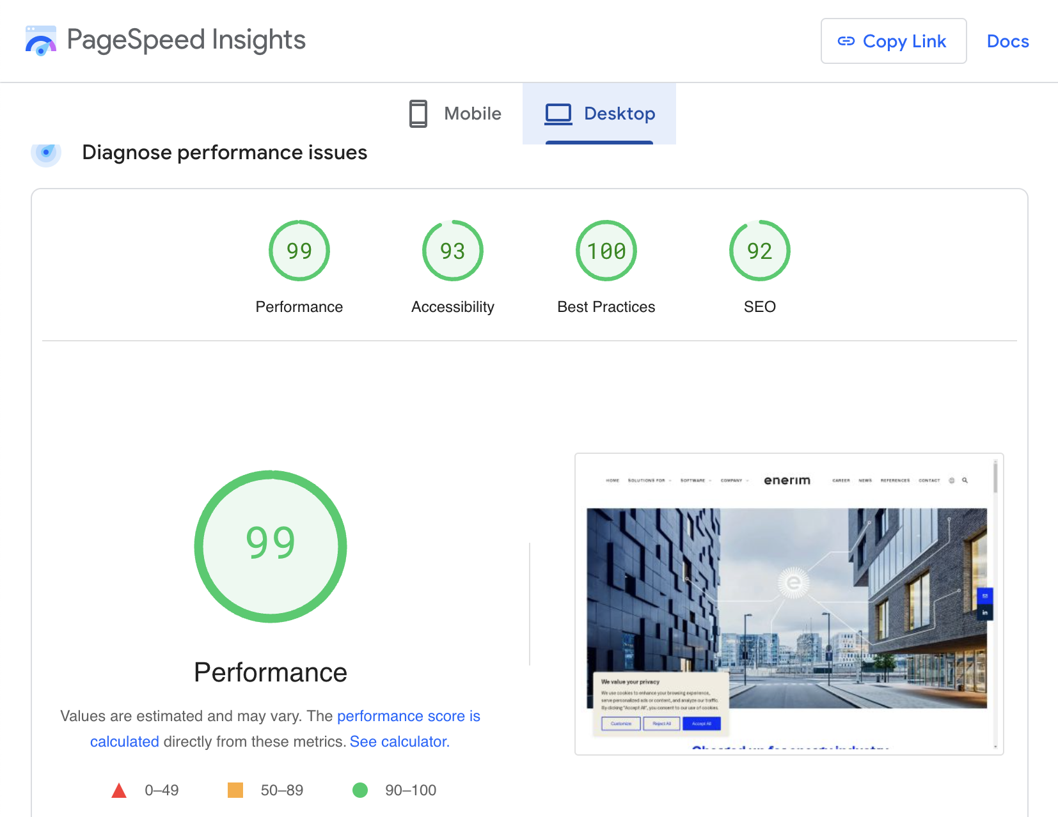Viewport: 1058px width, 817px height.
Task: Click the PageSpeed Insights logo icon
Action: [41, 41]
